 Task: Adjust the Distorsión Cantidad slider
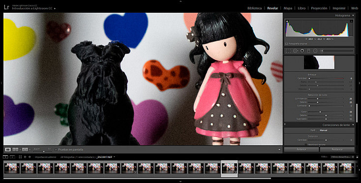tap(326, 140)
